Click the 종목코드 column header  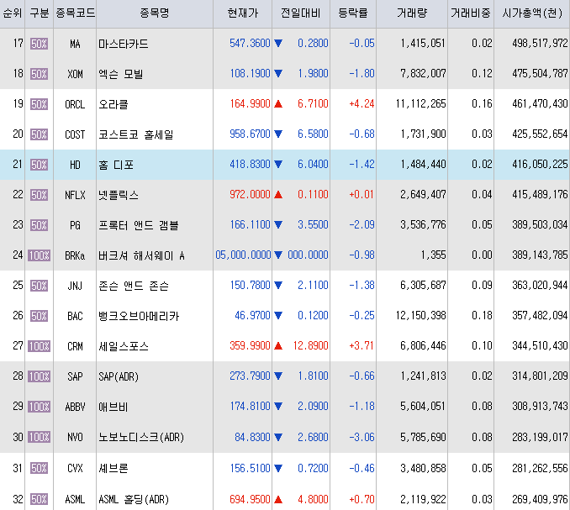(x=75, y=13)
